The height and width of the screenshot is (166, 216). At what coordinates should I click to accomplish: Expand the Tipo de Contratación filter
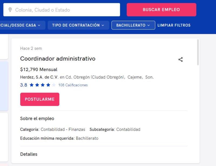tap(78, 25)
